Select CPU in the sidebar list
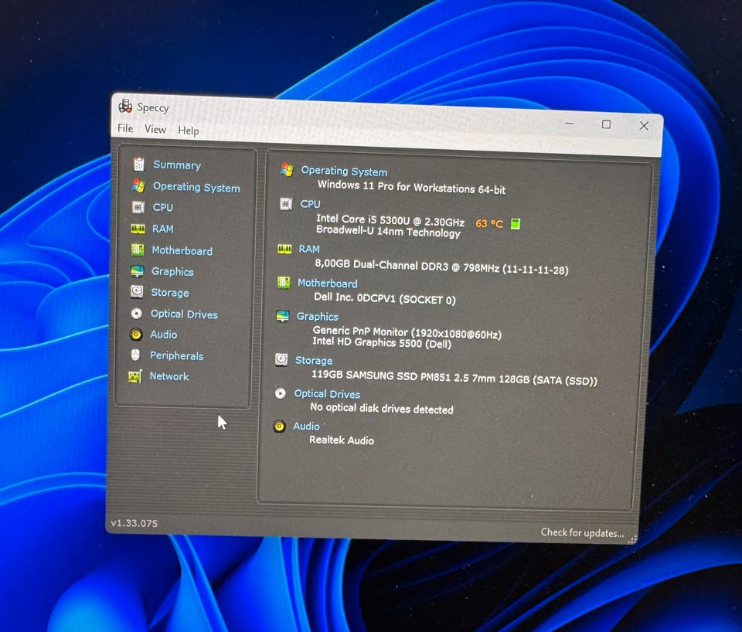 click(163, 207)
